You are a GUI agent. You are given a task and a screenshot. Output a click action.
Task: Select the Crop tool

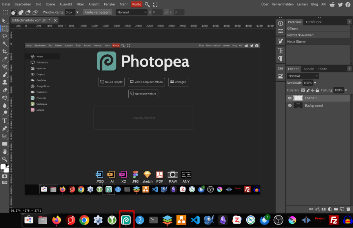point(5,51)
